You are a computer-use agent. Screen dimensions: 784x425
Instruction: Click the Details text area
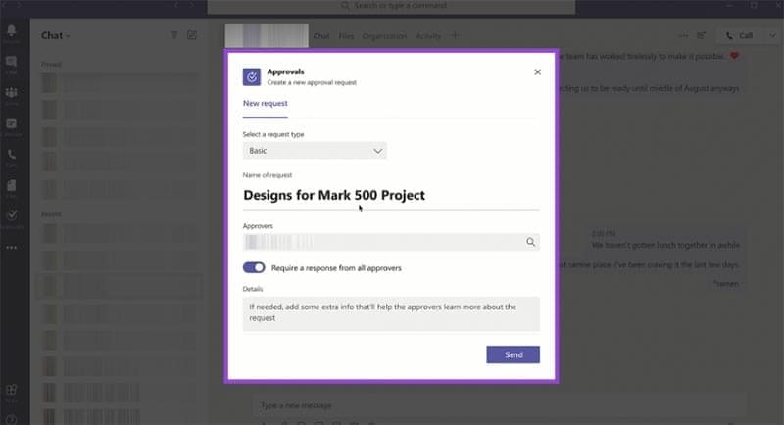(x=391, y=313)
